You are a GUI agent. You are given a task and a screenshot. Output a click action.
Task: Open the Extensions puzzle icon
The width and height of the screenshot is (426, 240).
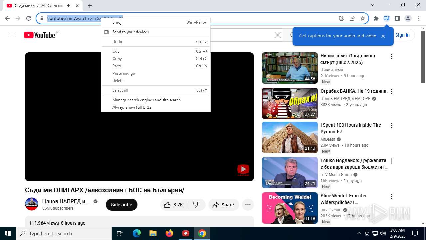(376, 18)
